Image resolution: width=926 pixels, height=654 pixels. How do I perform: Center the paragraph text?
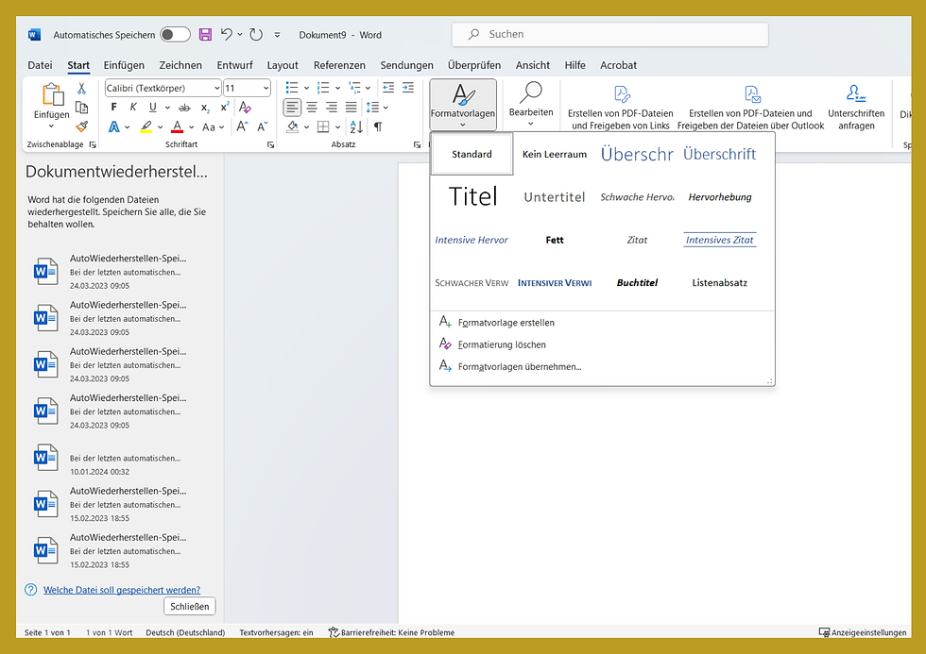point(312,108)
